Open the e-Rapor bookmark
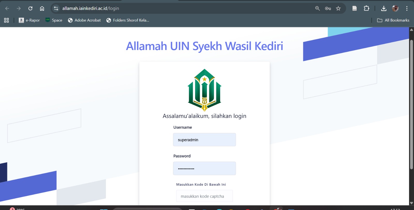 pyautogui.click(x=29, y=20)
